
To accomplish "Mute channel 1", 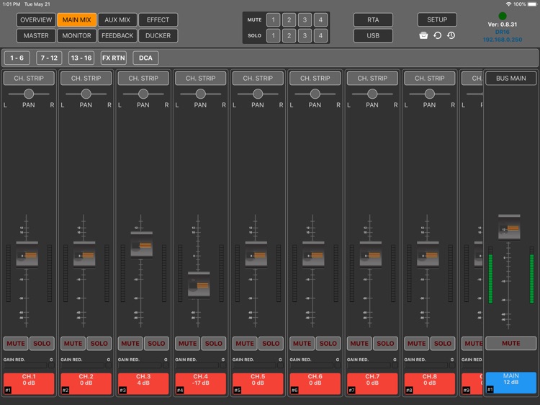I will tap(16, 343).
